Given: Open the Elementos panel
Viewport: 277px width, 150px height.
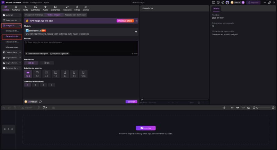Looking at the screenshot, I should pyautogui.click(x=55, y=8).
